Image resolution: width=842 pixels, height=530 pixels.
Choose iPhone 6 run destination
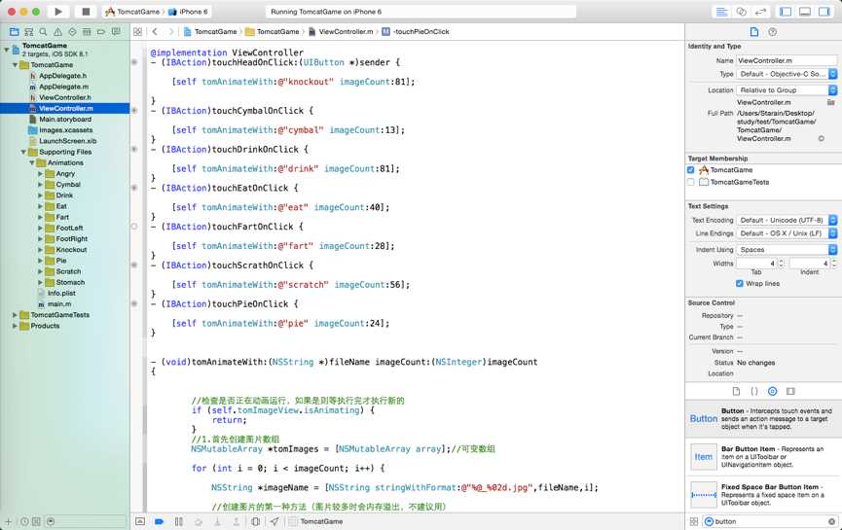pyautogui.click(x=189, y=12)
